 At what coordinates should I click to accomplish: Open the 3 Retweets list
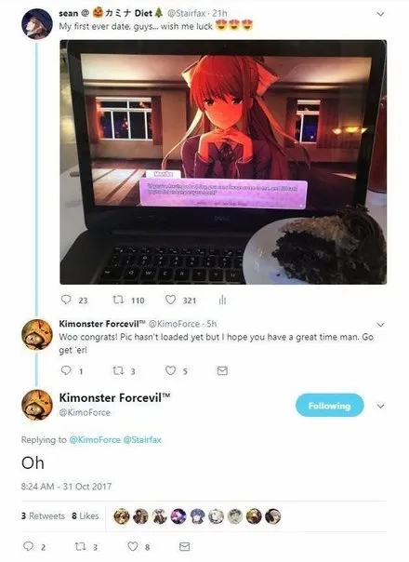tap(43, 515)
